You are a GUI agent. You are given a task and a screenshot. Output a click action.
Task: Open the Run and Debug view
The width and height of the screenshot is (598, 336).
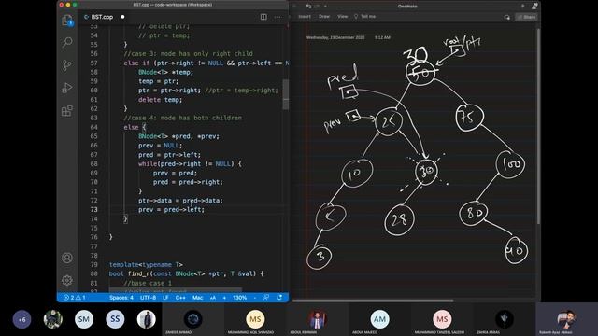[67, 88]
